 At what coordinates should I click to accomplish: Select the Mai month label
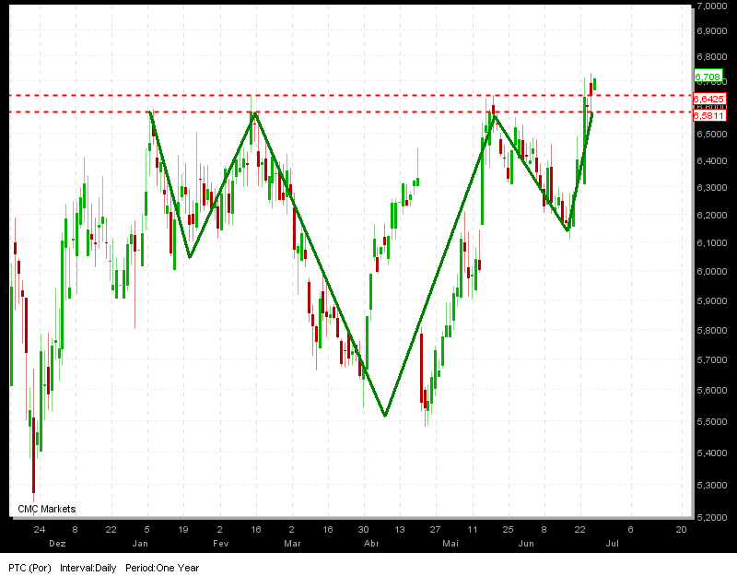tap(450, 544)
